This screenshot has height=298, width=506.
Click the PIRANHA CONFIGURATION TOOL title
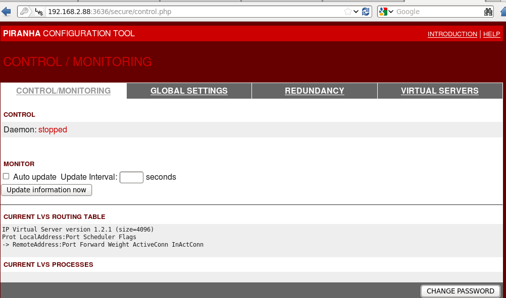tap(69, 33)
